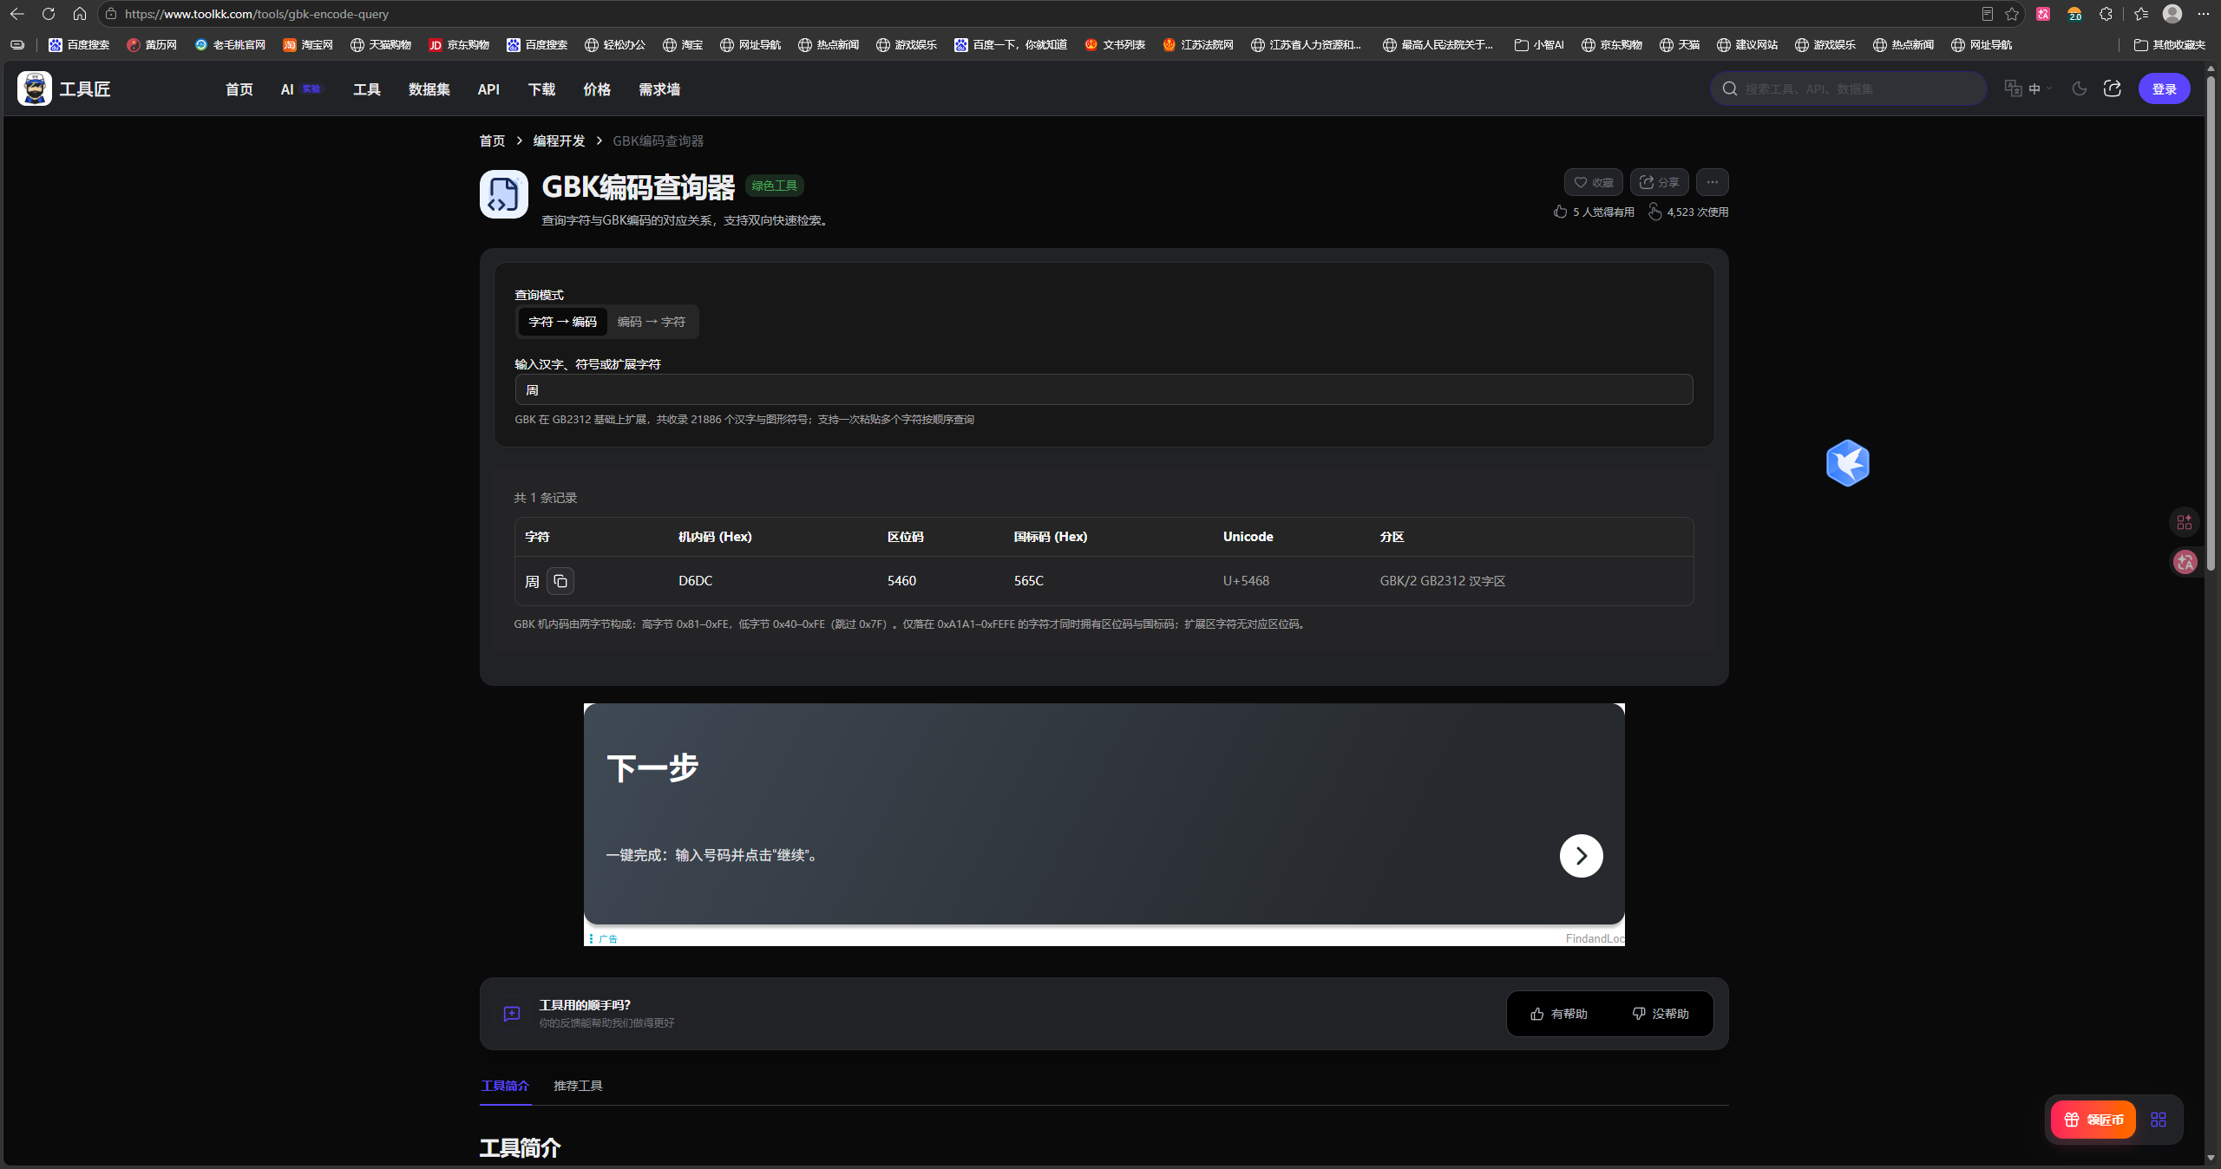Screen dimensions: 2221x1169
Task: Click the 有帮助 feedback button
Action: click(x=1559, y=1014)
